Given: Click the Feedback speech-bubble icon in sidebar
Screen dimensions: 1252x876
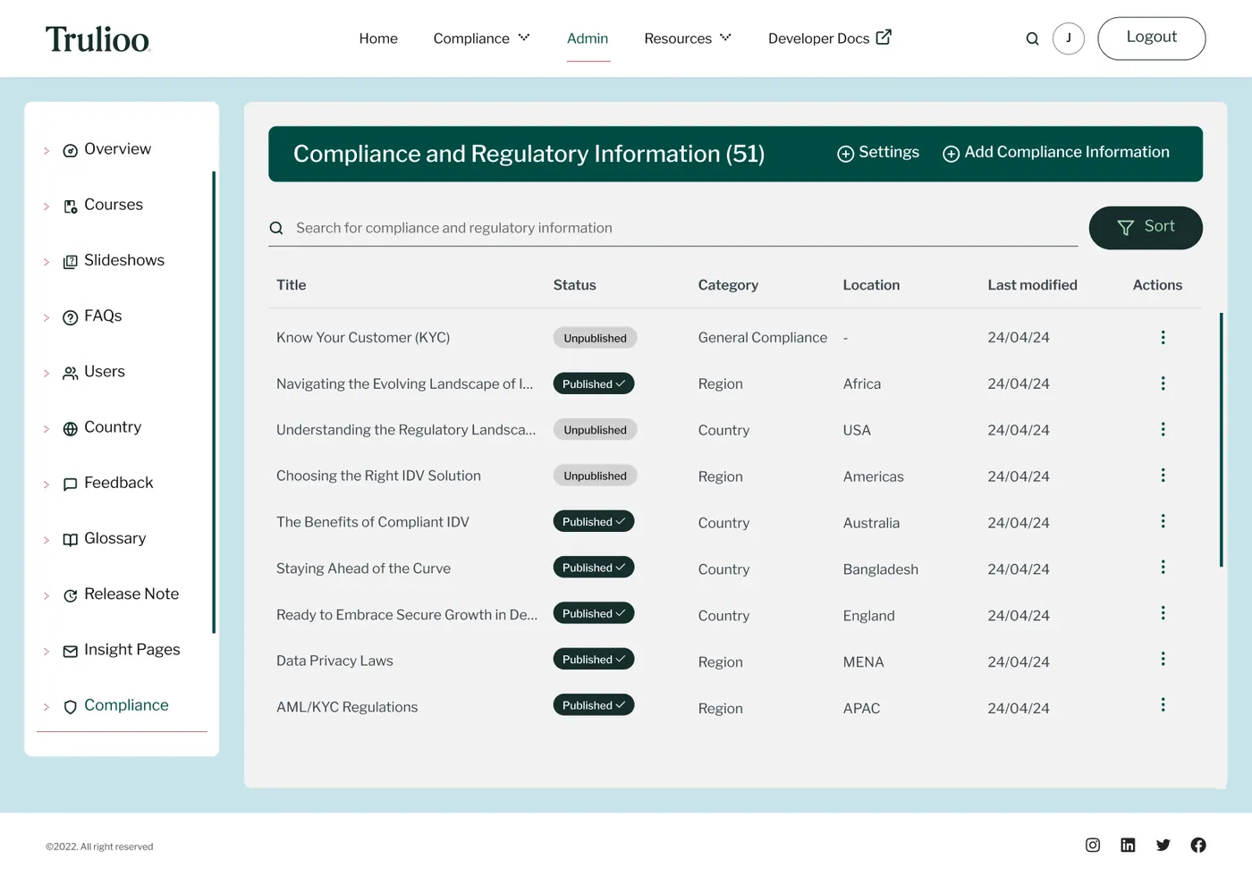Looking at the screenshot, I should (x=70, y=484).
